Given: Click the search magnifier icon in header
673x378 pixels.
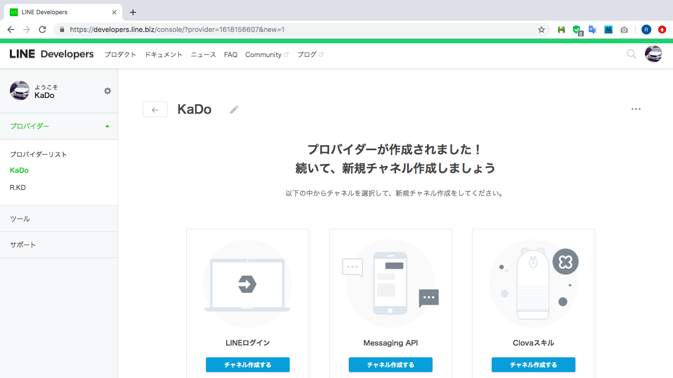Looking at the screenshot, I should (631, 54).
